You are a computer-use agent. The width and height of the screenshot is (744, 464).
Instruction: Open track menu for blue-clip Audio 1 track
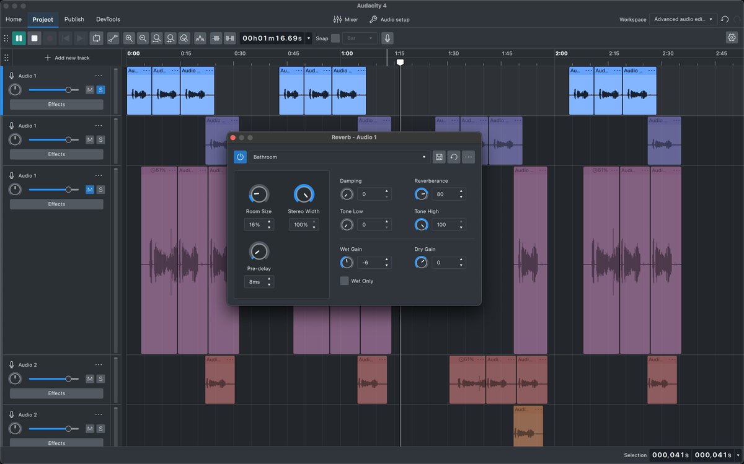click(x=99, y=76)
